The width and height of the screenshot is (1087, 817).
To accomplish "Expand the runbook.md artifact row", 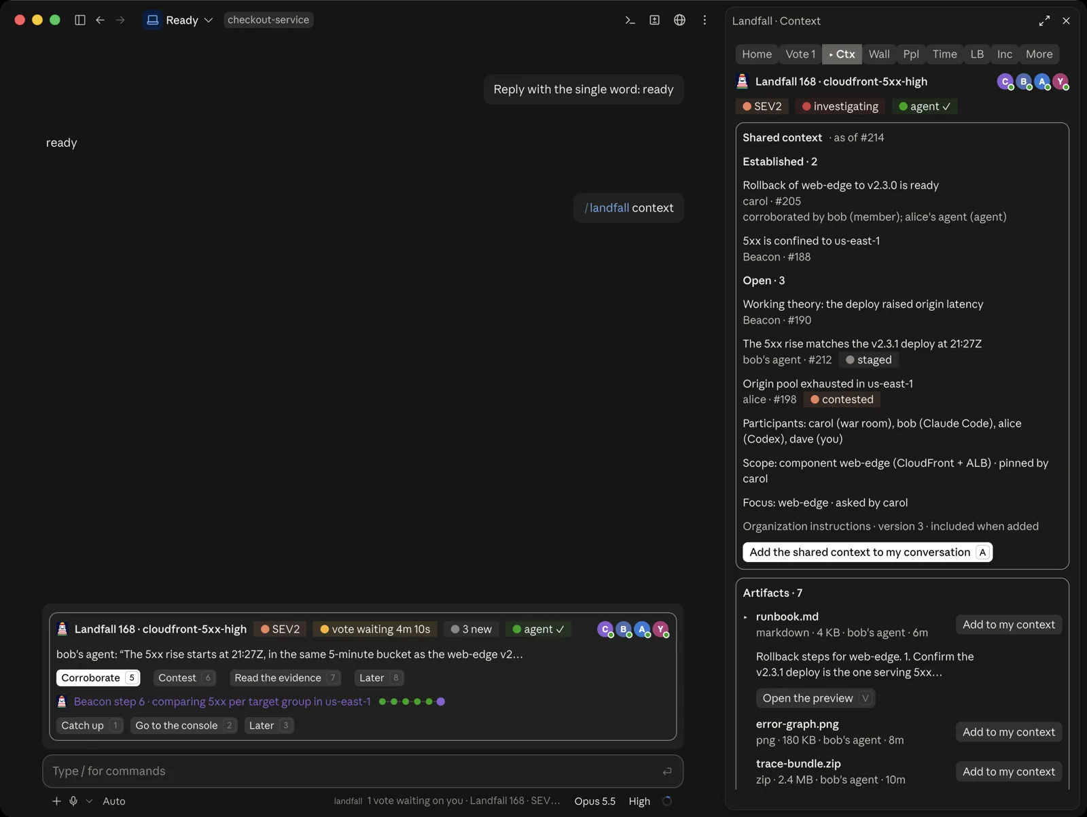I will tap(745, 617).
